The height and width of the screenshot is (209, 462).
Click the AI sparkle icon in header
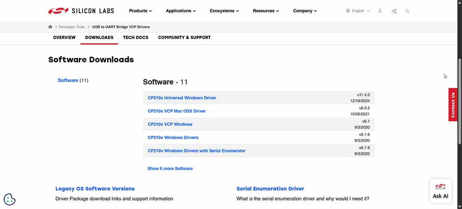(x=394, y=11)
